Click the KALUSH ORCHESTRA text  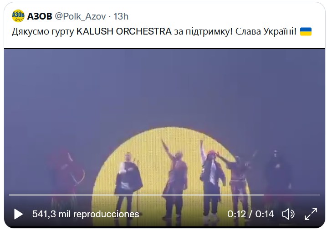[124, 32]
